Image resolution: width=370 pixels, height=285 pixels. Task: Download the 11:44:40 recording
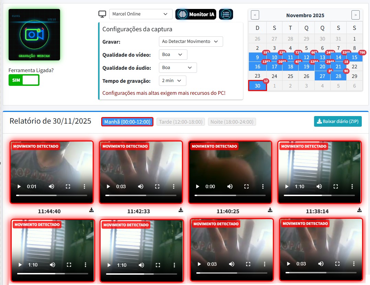(x=92, y=210)
